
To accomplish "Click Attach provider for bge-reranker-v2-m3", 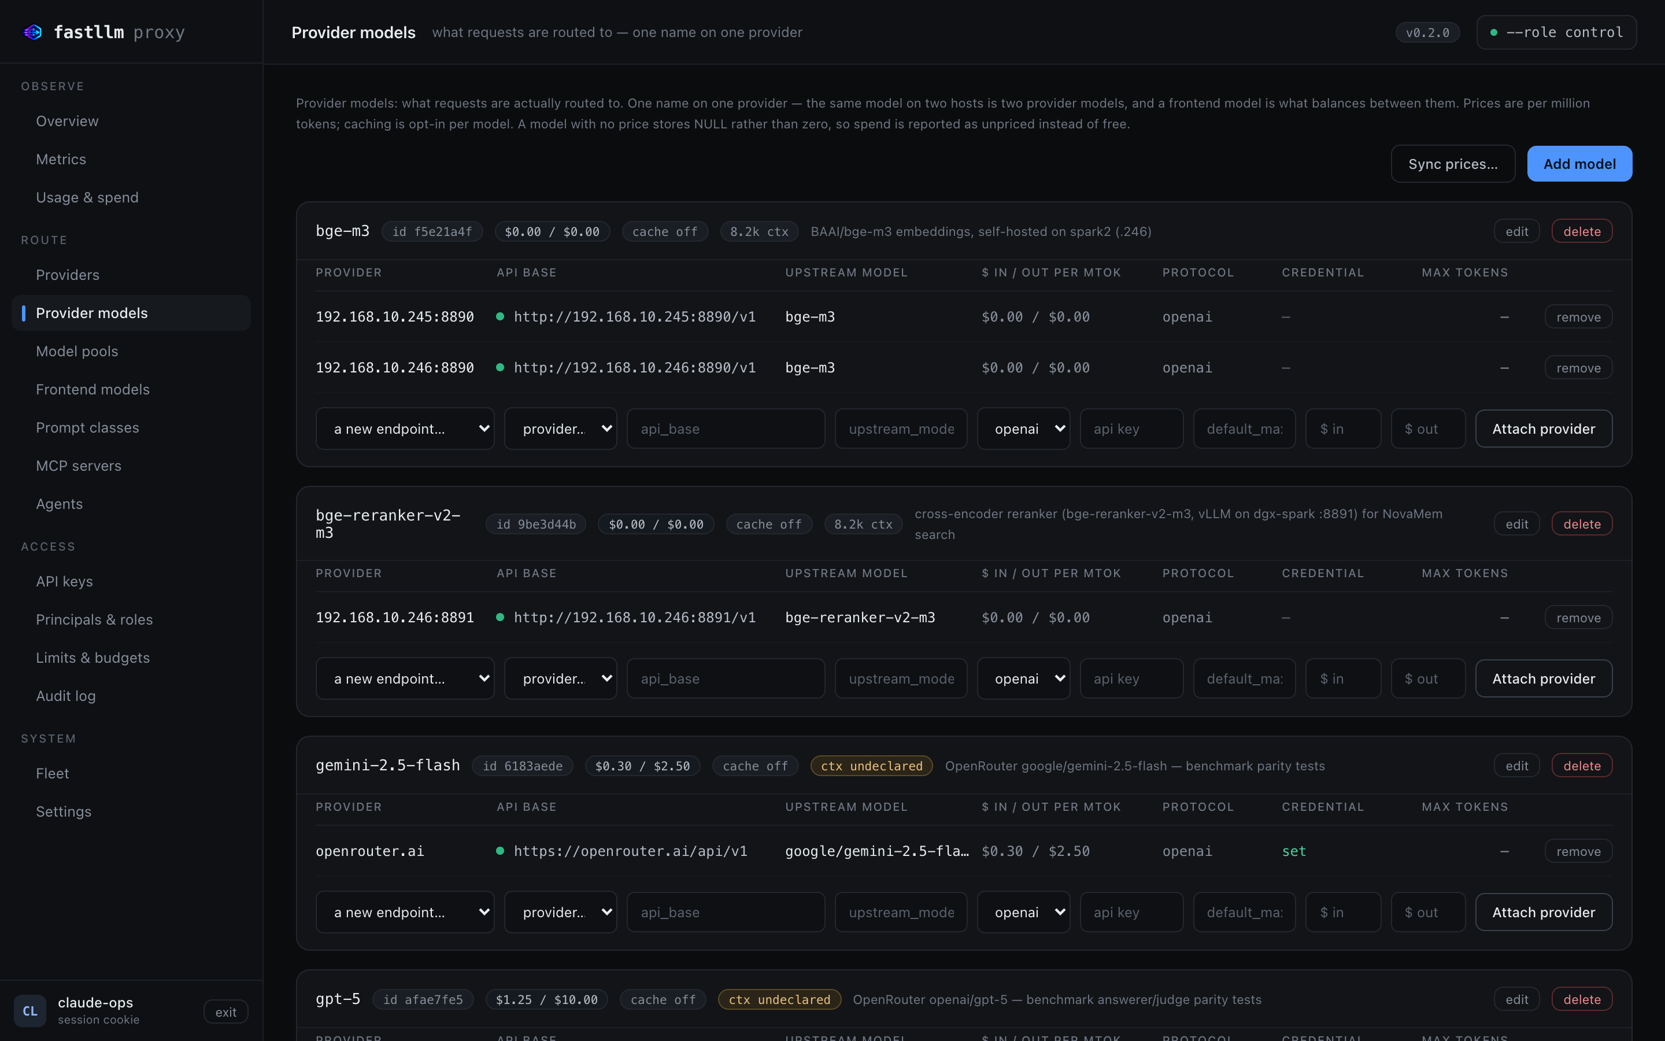I will (x=1543, y=679).
